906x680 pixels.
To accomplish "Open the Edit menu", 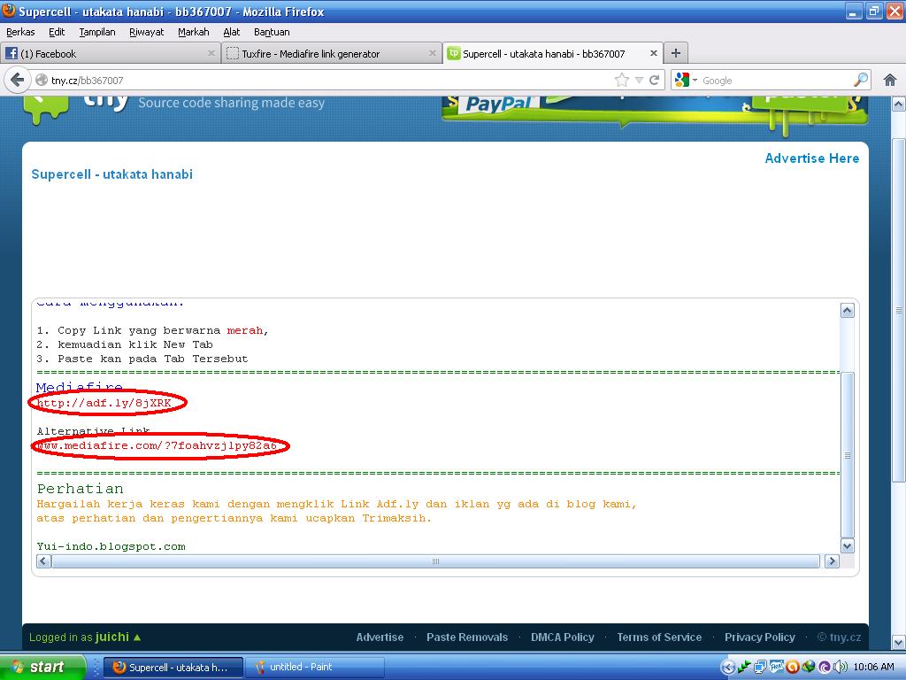I will (57, 32).
